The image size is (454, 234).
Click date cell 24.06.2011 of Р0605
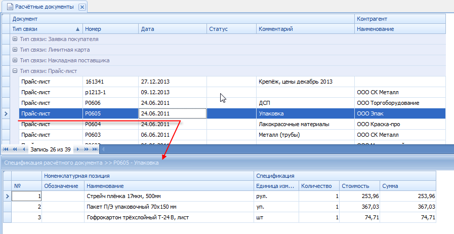[173, 113]
